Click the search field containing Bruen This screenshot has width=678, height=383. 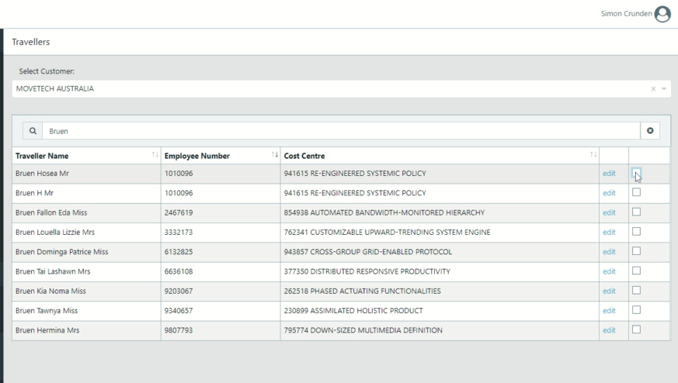tap(340, 131)
